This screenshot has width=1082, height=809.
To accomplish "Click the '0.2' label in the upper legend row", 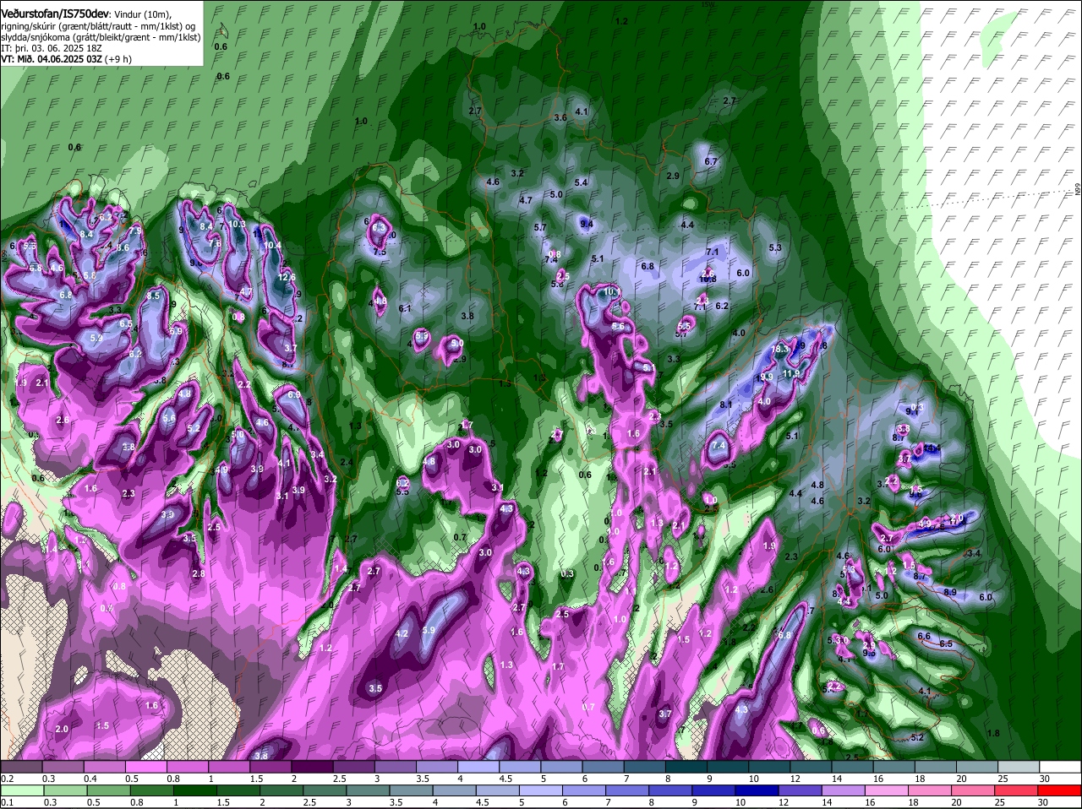I will click(7, 779).
